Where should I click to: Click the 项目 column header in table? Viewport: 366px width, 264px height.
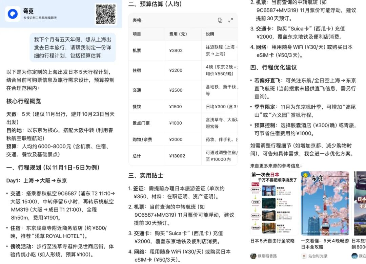(x=137, y=34)
